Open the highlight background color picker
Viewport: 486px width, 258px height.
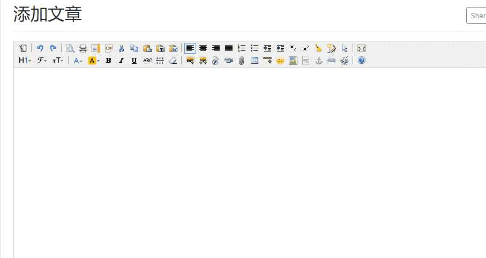click(94, 61)
